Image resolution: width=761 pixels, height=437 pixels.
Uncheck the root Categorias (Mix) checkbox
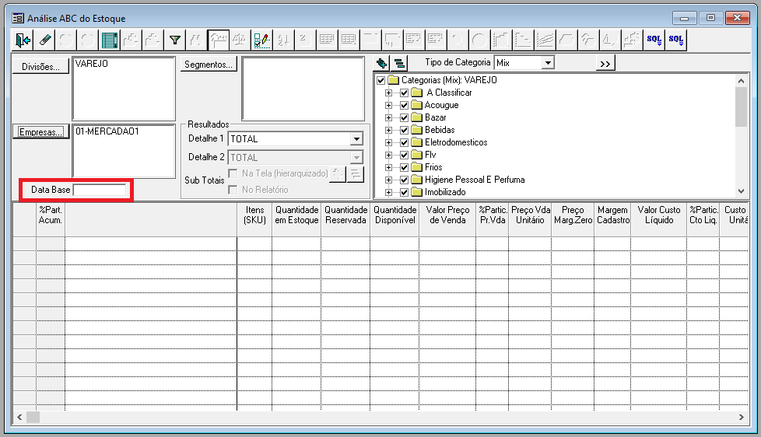pyautogui.click(x=381, y=80)
